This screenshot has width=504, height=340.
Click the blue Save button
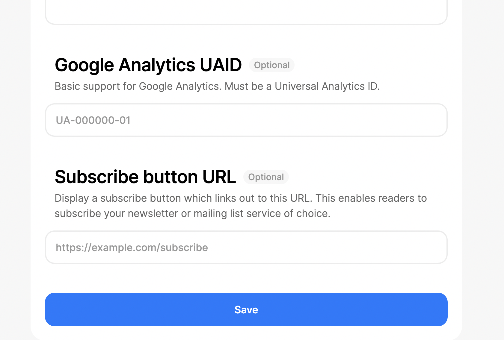tap(246, 309)
